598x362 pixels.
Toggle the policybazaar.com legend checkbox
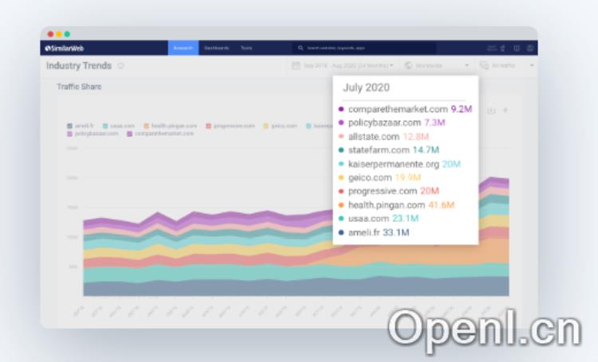coord(70,134)
